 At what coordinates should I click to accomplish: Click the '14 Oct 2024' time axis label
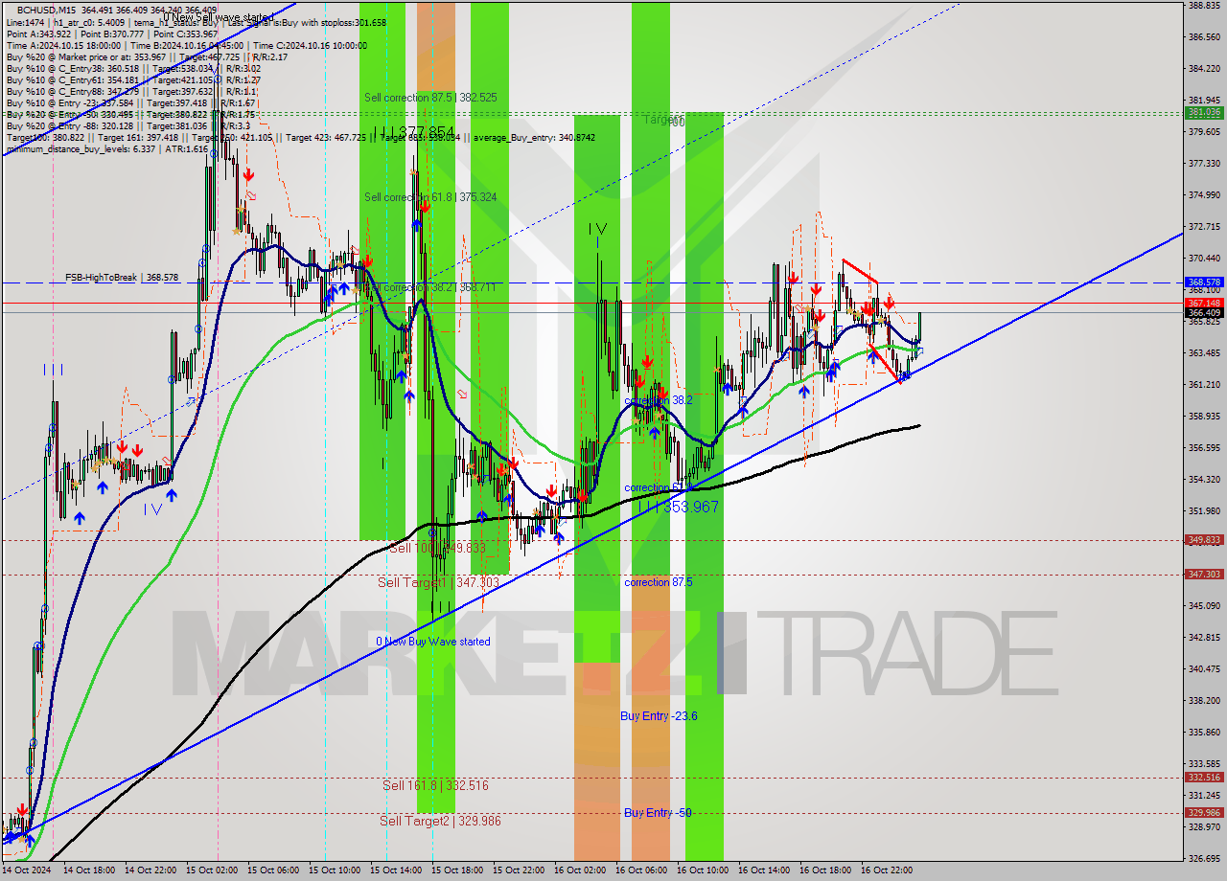click(28, 870)
